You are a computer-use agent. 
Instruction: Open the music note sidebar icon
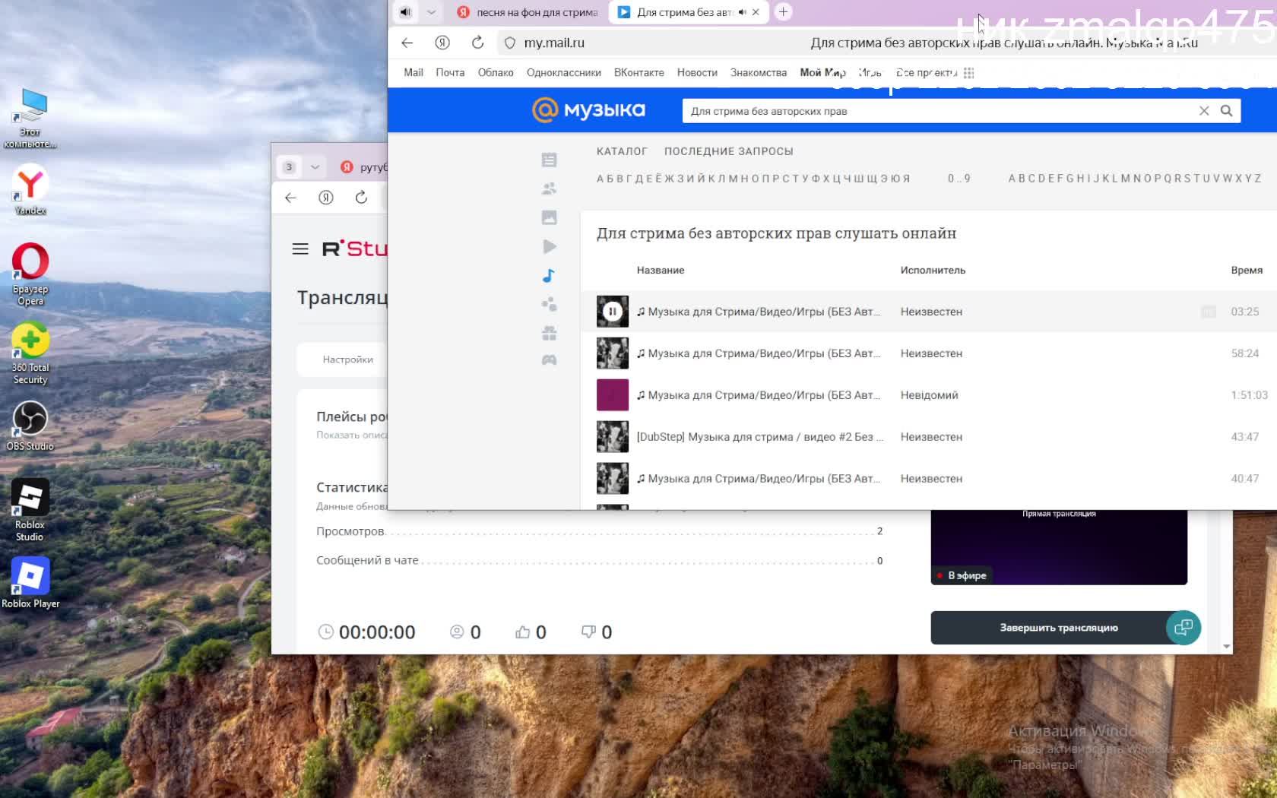(549, 276)
